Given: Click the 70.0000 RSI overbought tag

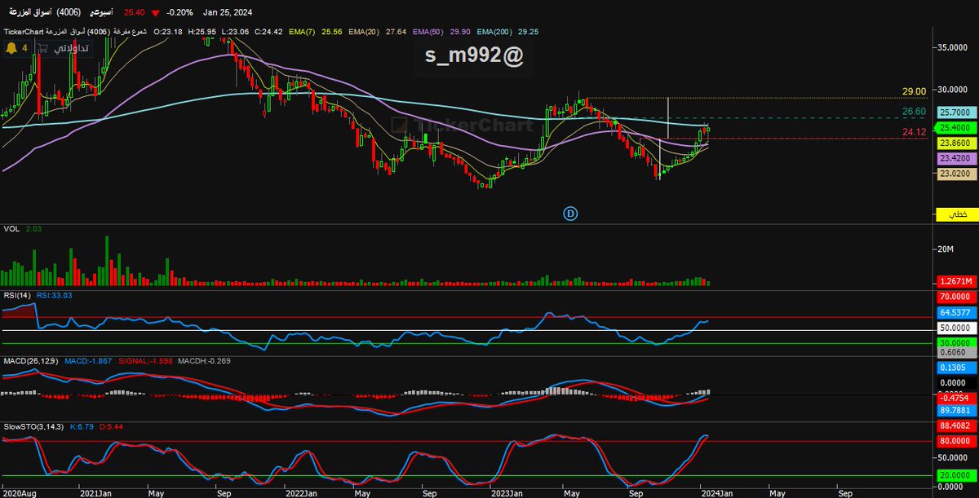Looking at the screenshot, I should 957,297.
